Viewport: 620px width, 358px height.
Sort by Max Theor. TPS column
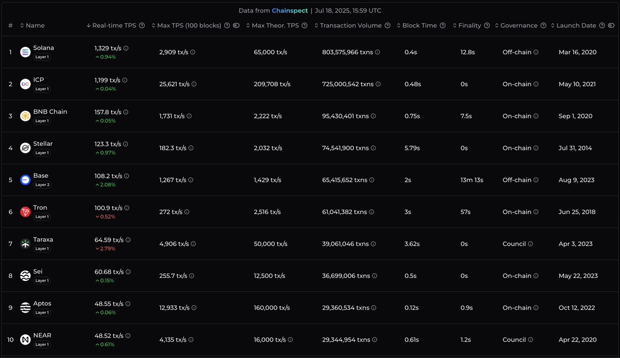point(273,25)
